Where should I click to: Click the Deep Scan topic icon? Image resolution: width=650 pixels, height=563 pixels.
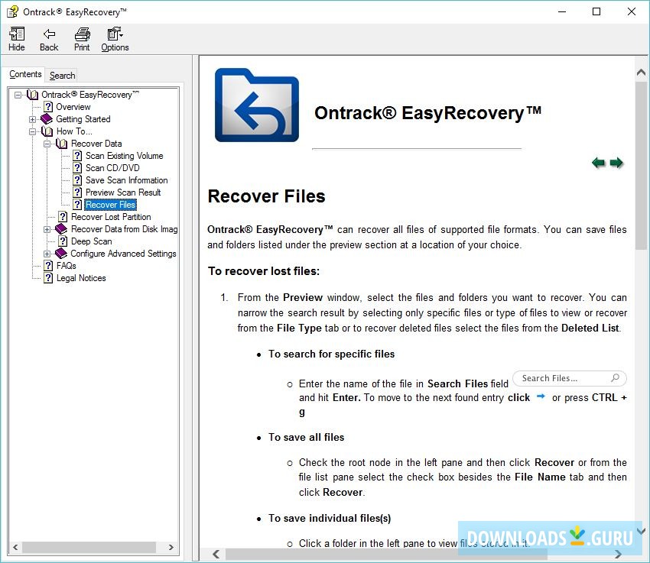tap(63, 241)
